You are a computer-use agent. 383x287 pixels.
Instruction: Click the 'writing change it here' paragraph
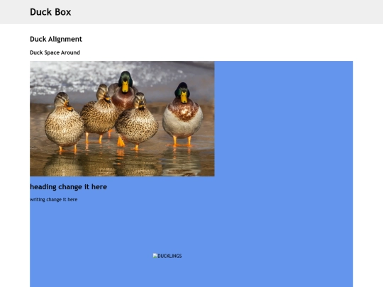53,199
